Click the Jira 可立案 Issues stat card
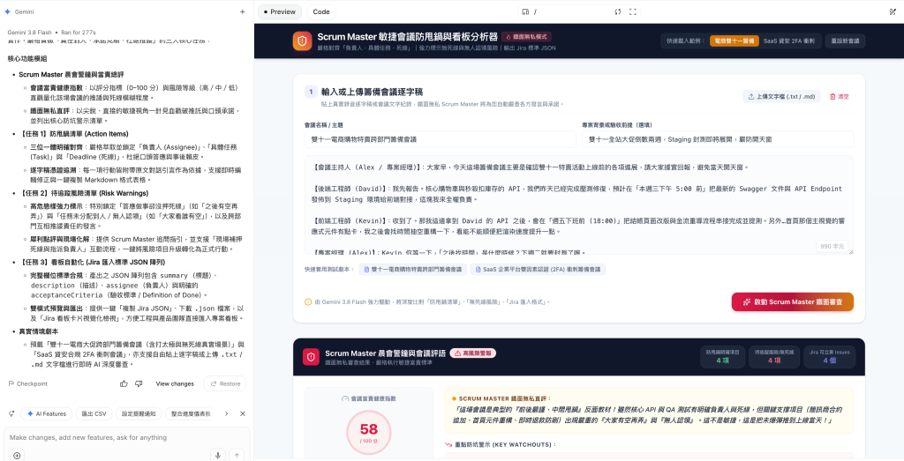The width and height of the screenshot is (904, 461). 829,356
